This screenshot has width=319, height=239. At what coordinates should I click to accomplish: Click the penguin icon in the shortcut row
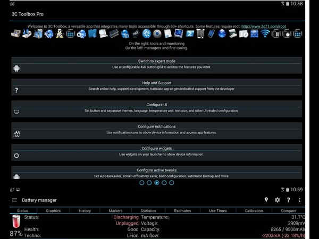[x=60, y=34]
